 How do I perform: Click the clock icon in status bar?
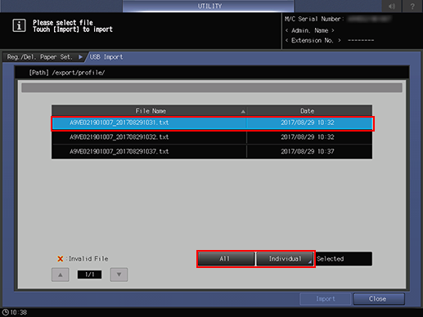[x=5, y=312]
